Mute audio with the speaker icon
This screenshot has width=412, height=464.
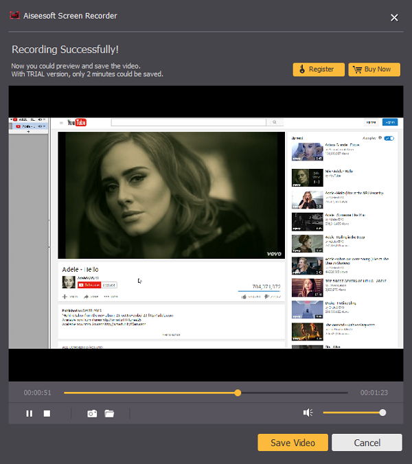(x=308, y=413)
